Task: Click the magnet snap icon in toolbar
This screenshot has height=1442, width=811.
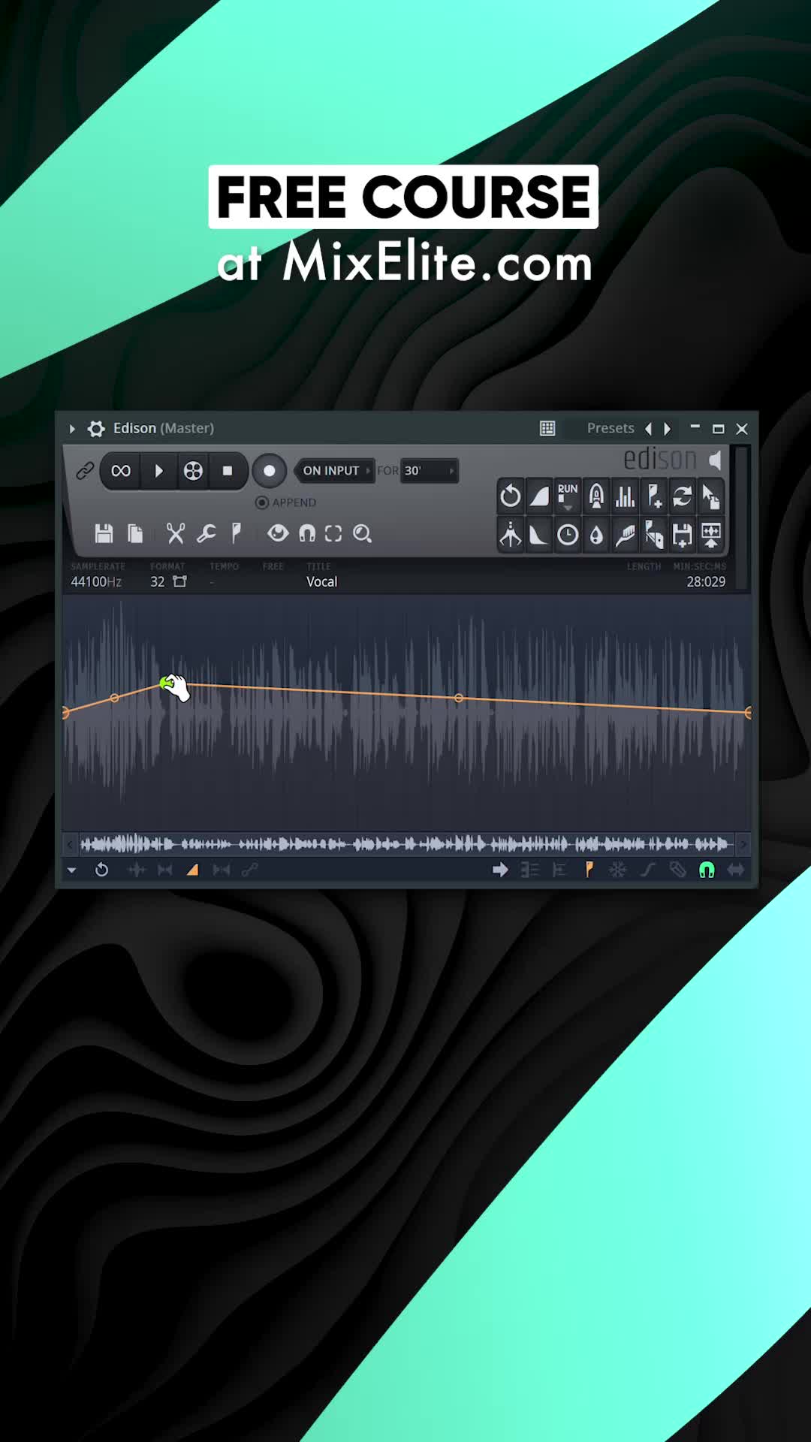Action: pos(307,533)
